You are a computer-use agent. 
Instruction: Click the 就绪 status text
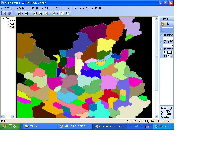tap(3, 121)
